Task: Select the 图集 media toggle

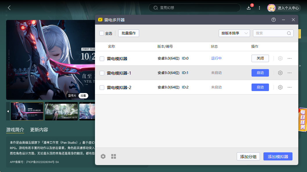Action: [83, 96]
